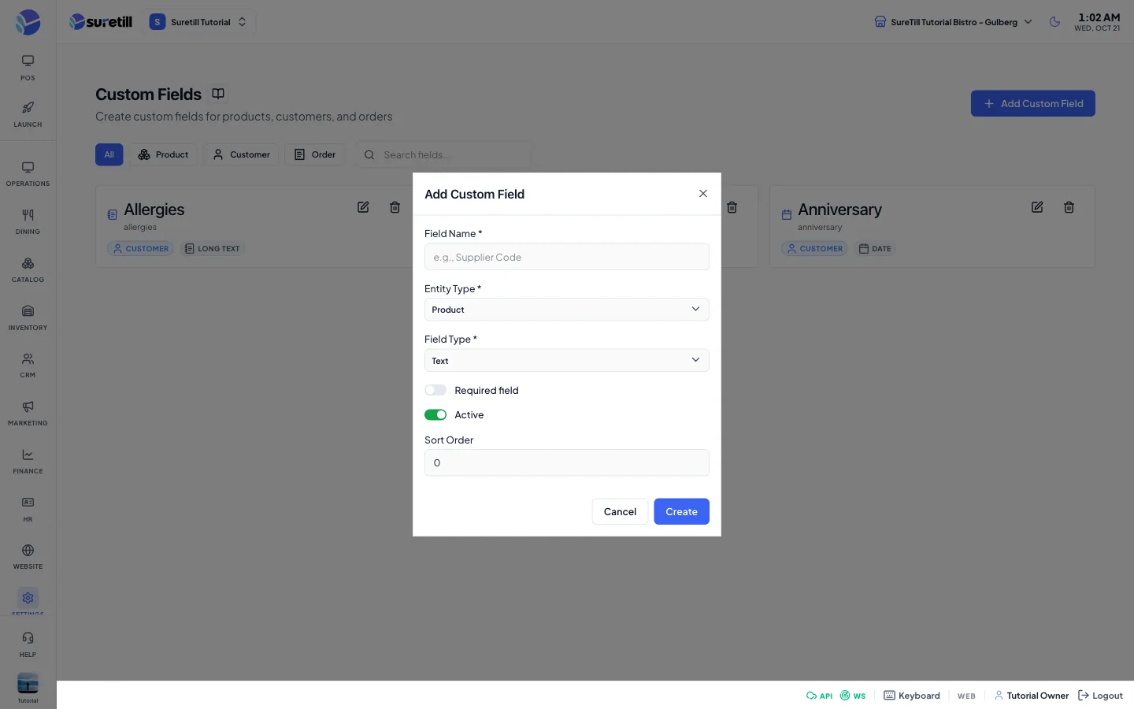Click the Cancel button
The width and height of the screenshot is (1134, 709).
tap(620, 511)
